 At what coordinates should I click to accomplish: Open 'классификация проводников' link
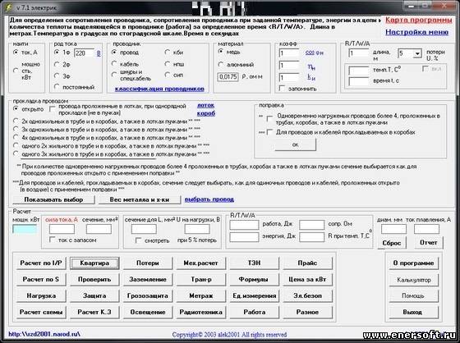coord(159,89)
